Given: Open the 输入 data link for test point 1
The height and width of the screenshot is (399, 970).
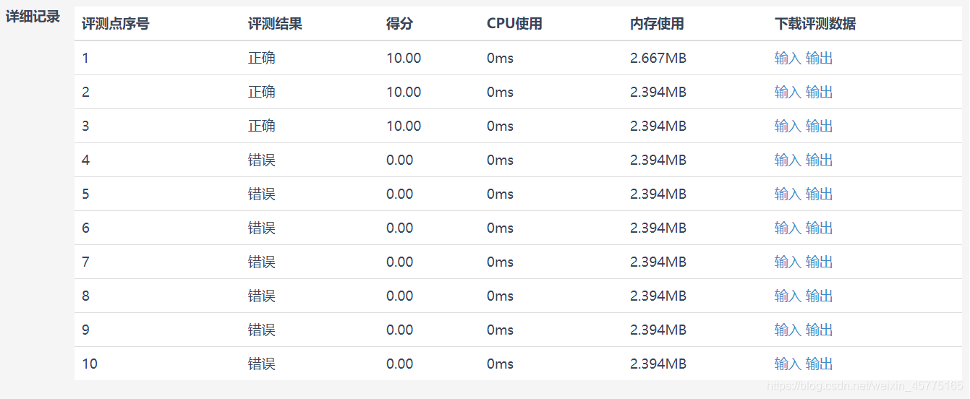Looking at the screenshot, I should pyautogui.click(x=788, y=58).
